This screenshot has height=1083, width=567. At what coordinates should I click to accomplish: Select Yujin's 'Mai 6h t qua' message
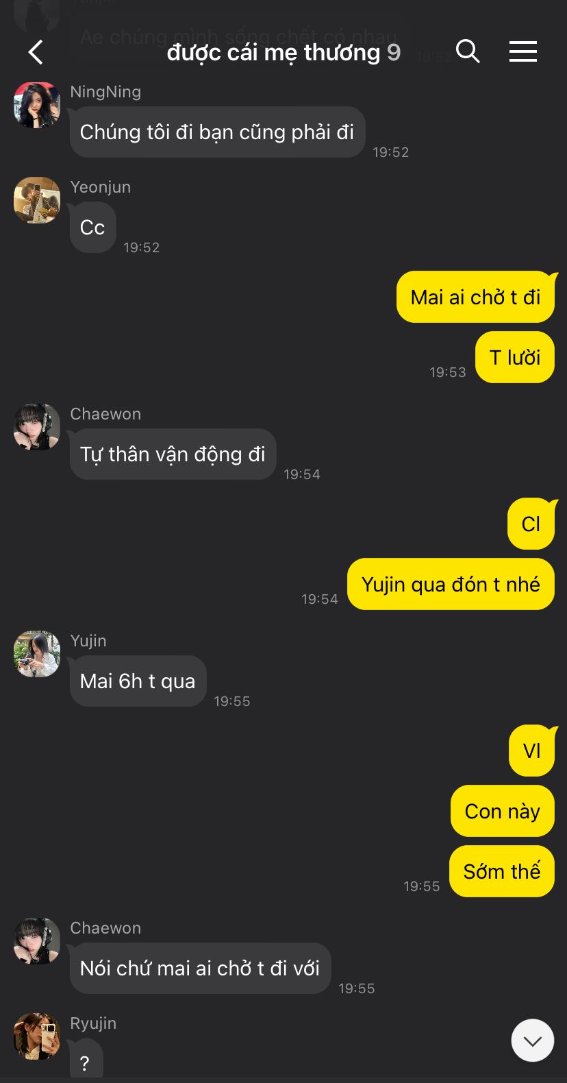click(x=138, y=681)
